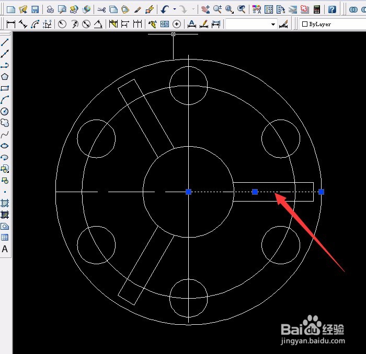
Task: Select Quick Dimension tool
Action: [x=113, y=24]
